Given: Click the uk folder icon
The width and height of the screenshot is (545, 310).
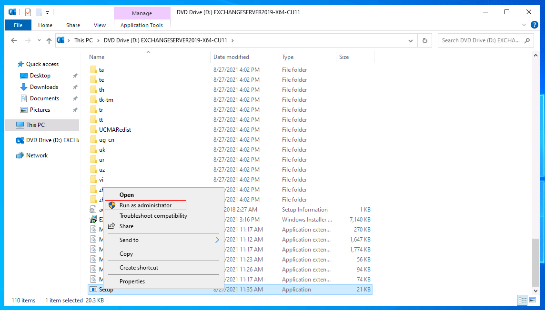Looking at the screenshot, I should pyautogui.click(x=93, y=150).
